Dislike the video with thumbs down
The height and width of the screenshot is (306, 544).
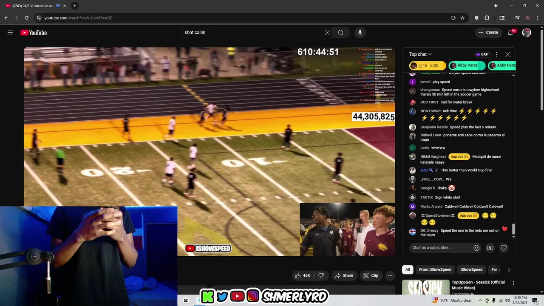coord(321,275)
